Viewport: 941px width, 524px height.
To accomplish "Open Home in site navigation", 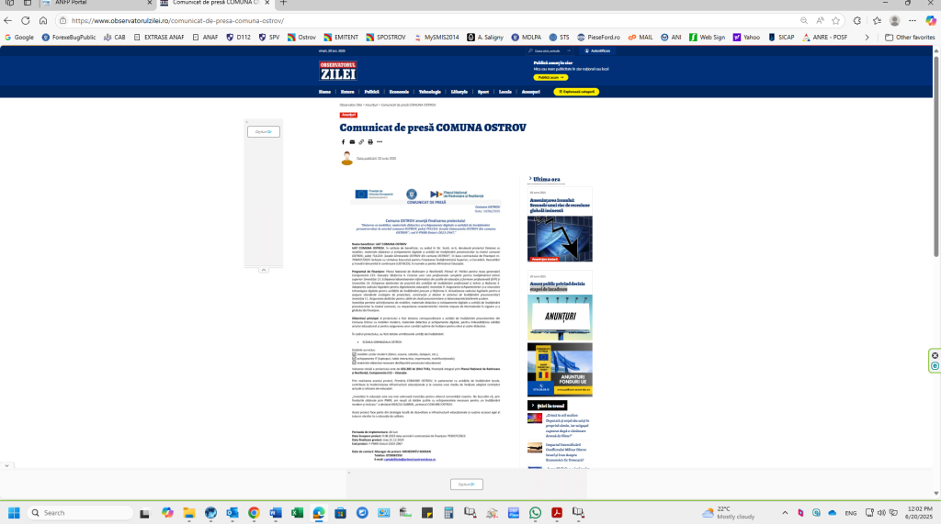I will [x=324, y=92].
